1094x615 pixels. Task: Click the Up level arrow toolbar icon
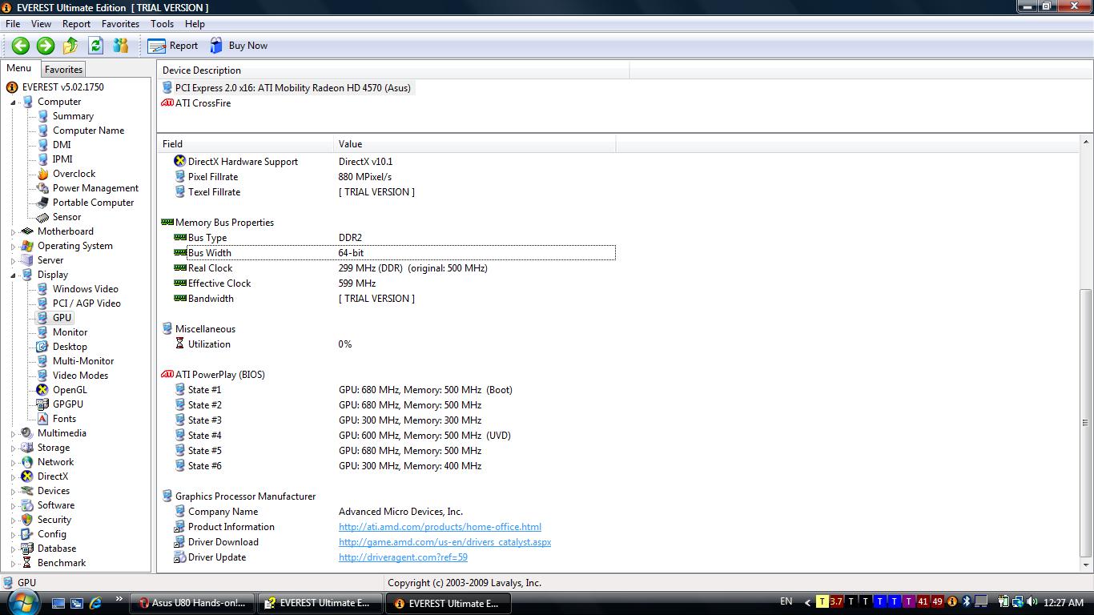(x=70, y=46)
